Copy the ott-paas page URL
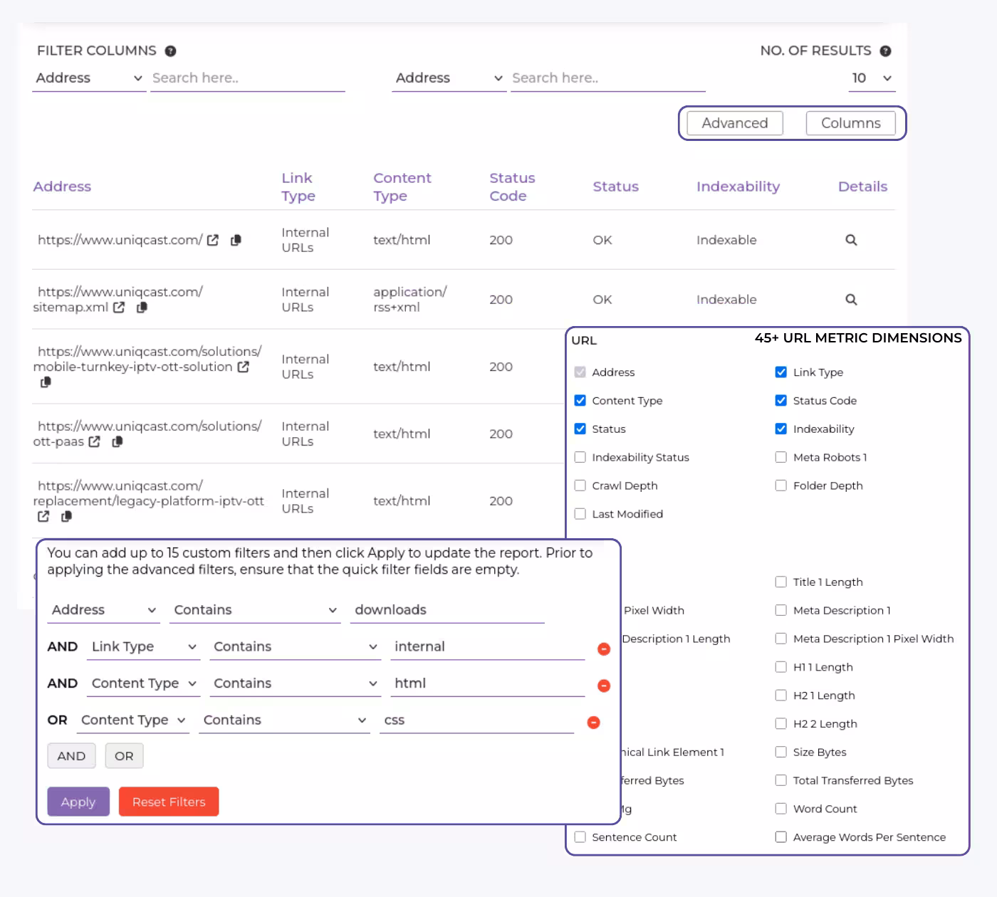 118,442
